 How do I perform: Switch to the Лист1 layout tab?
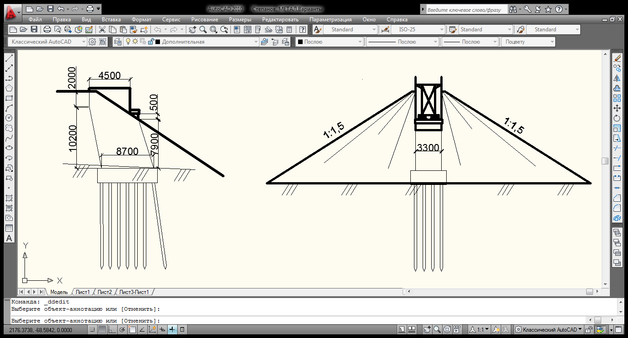[x=83, y=292]
